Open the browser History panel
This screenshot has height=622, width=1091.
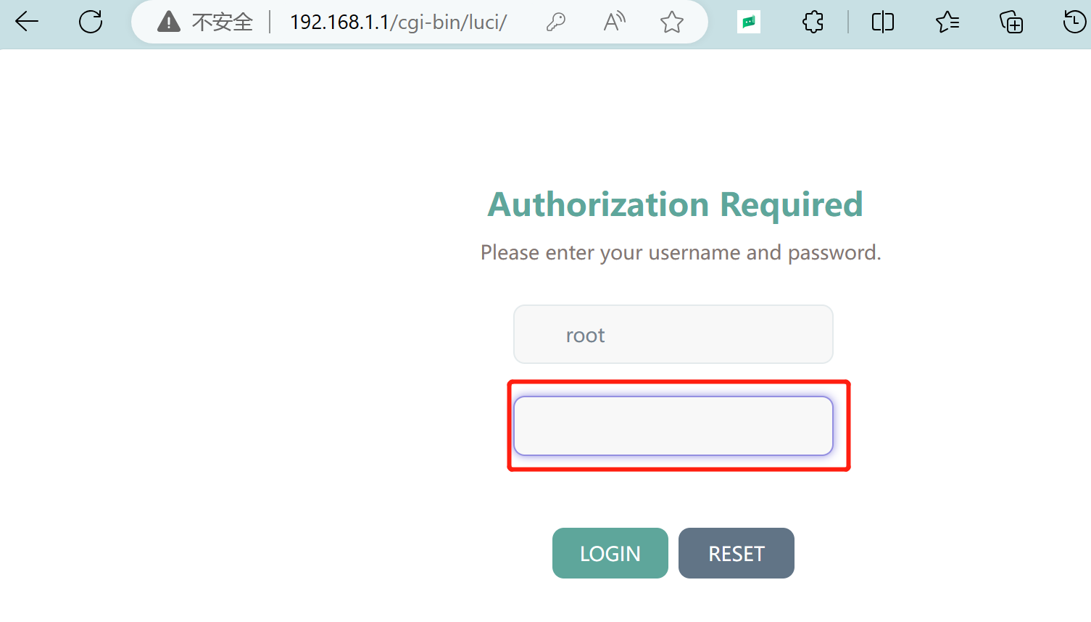1074,22
